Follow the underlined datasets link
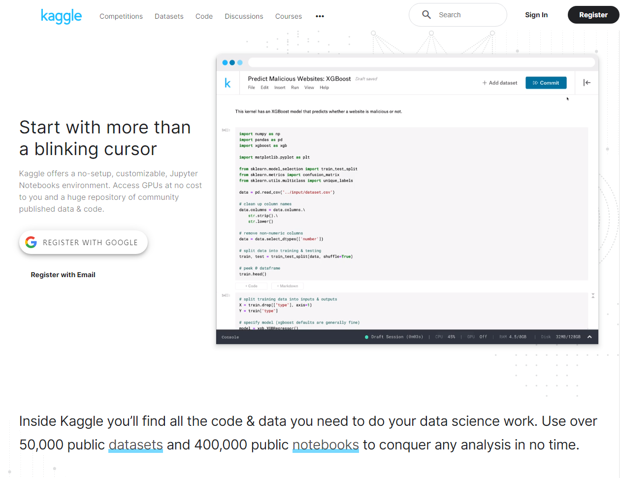This screenshot has width=620, height=478. 135,445
